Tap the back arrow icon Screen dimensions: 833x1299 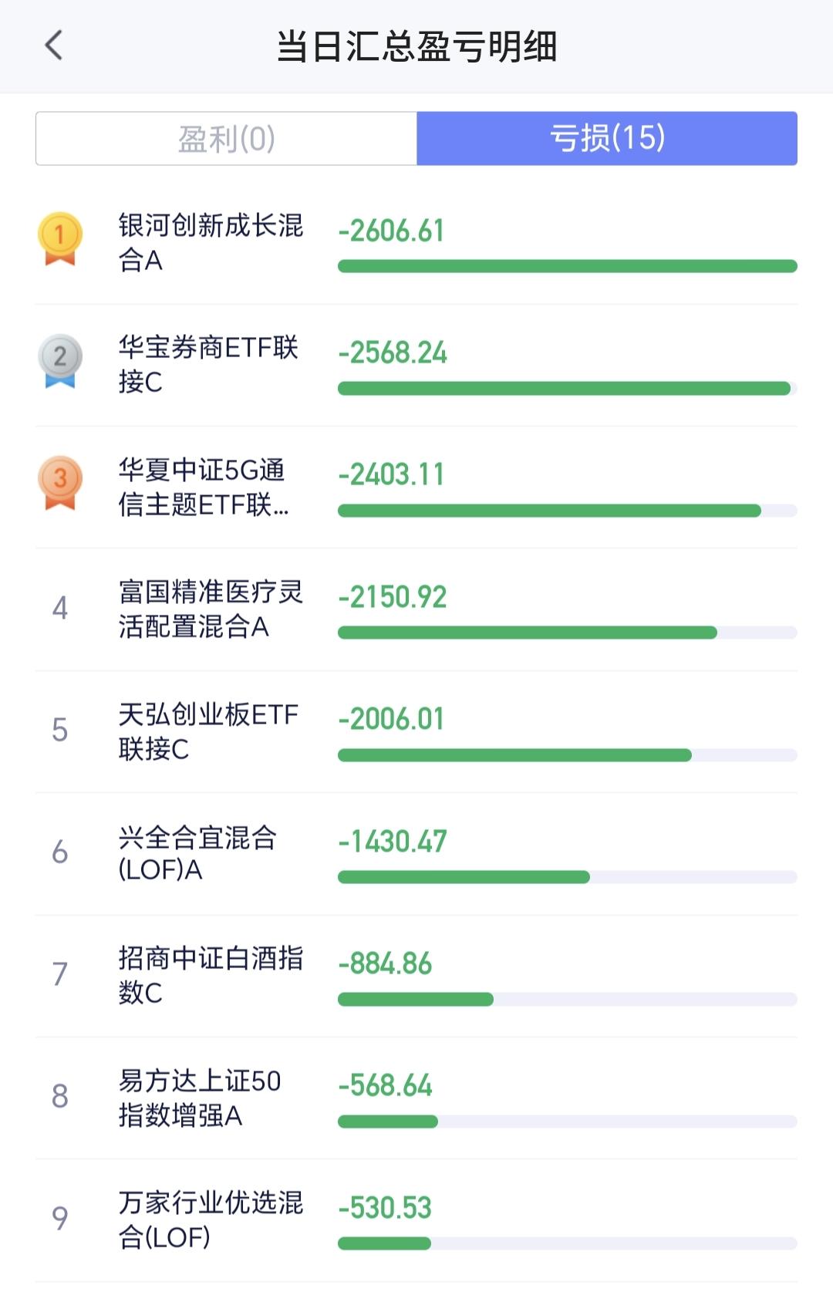(53, 46)
